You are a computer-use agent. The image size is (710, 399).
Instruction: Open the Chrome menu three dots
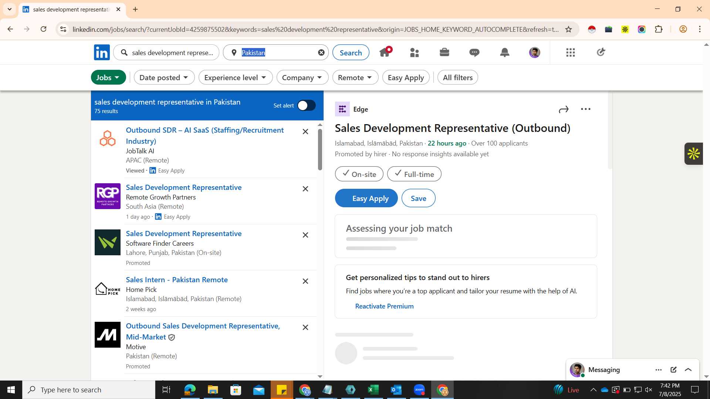coord(700,29)
